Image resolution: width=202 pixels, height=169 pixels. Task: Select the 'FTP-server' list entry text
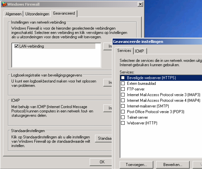tap(136, 89)
